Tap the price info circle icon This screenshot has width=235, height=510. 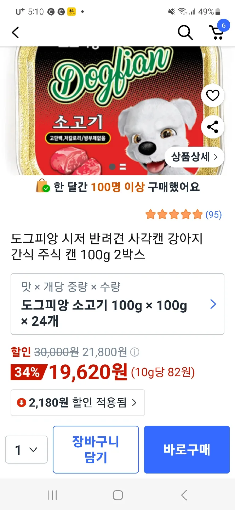[x=135, y=352]
